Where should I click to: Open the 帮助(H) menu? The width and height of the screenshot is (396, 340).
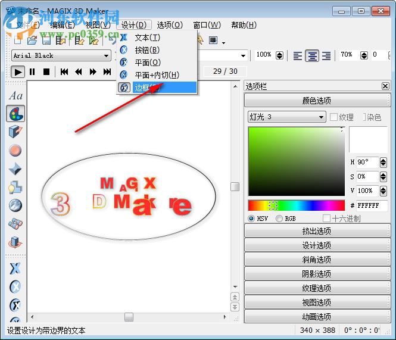coord(244,25)
